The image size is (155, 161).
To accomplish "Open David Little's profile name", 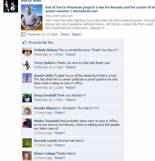I will (x=43, y=76).
